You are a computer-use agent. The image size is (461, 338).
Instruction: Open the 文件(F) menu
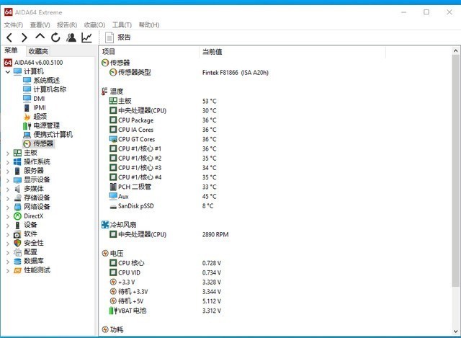(x=14, y=25)
